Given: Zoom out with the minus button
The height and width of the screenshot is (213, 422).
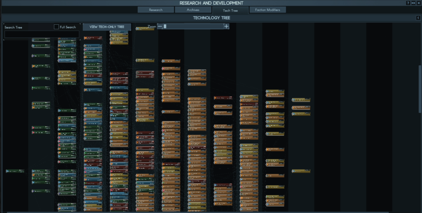Looking at the screenshot, I should (160, 26).
